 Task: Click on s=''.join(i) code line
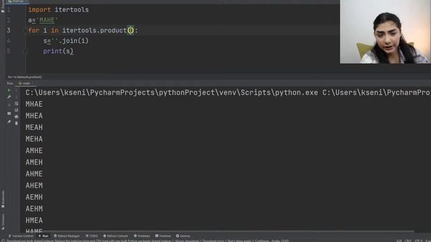[66, 40]
